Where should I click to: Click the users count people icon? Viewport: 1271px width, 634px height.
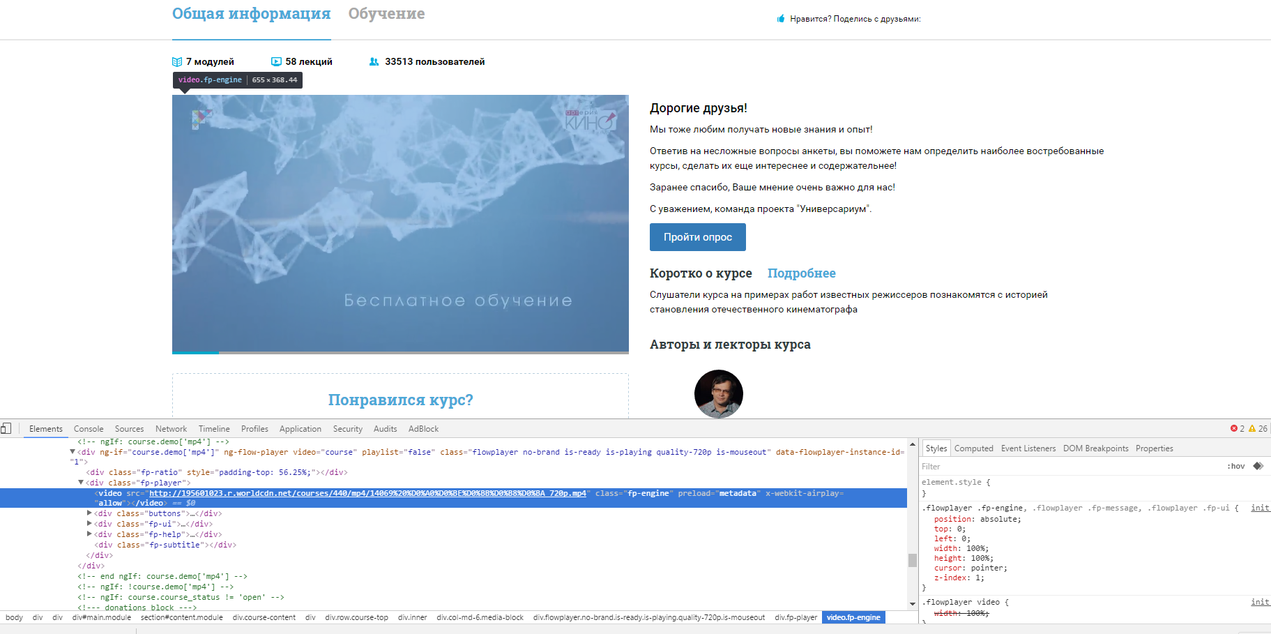click(x=374, y=61)
